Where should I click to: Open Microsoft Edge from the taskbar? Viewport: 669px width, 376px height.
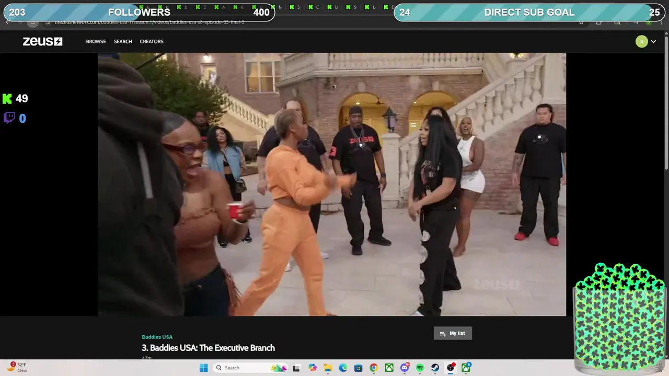343,368
